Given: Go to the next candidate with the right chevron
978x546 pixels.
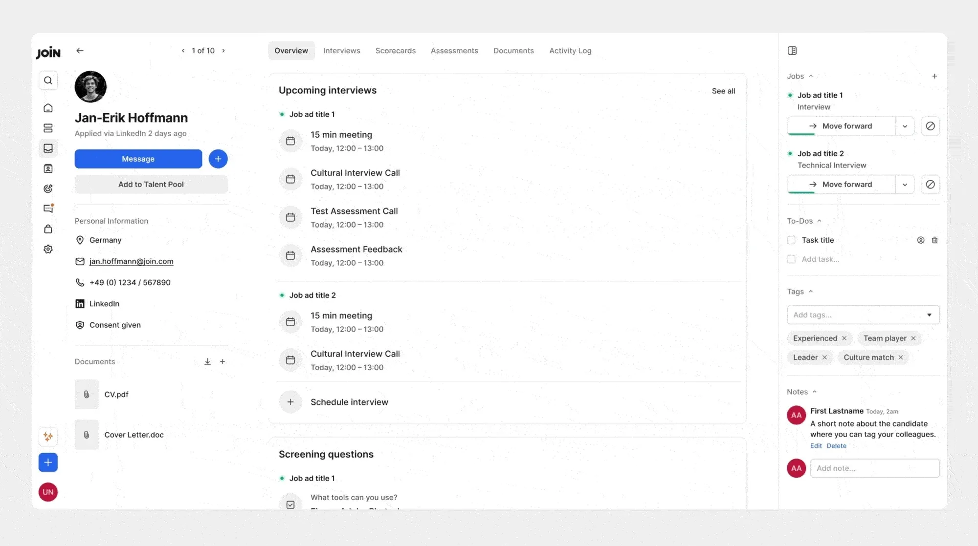Looking at the screenshot, I should pyautogui.click(x=223, y=50).
